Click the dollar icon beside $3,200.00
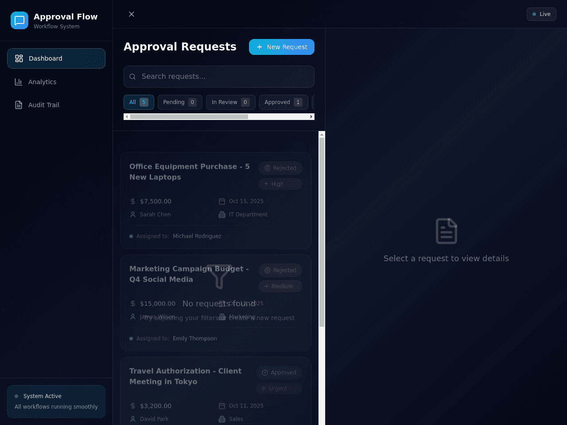The height and width of the screenshot is (425, 567). 133,406
